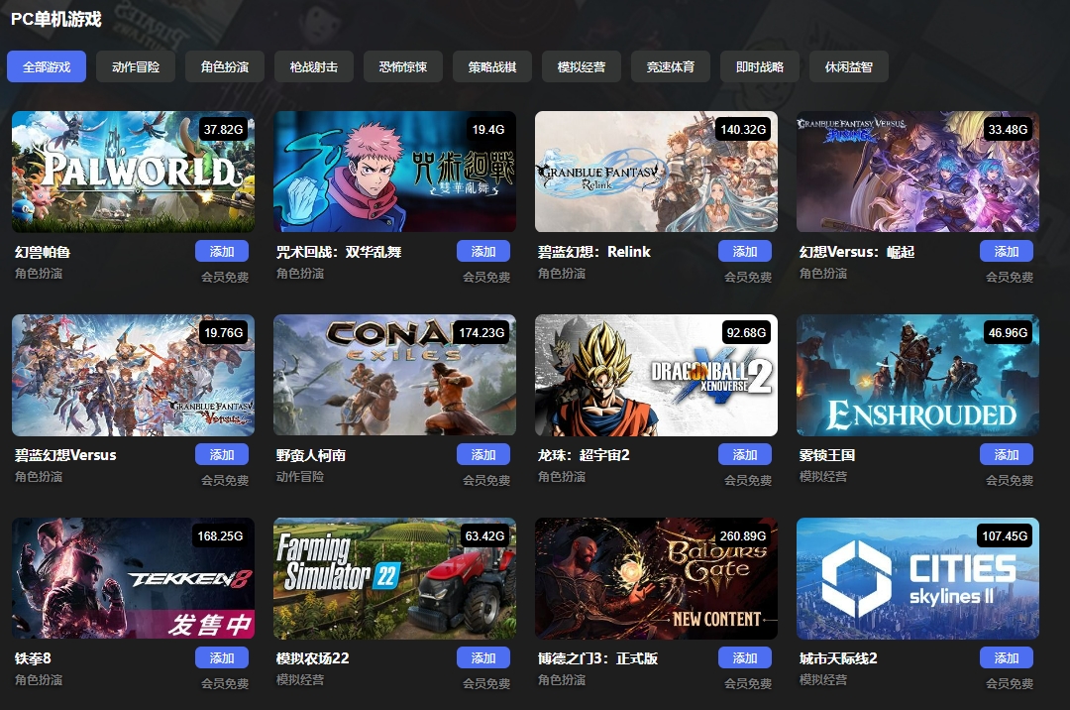Open the Palworld game cover

tap(133, 172)
